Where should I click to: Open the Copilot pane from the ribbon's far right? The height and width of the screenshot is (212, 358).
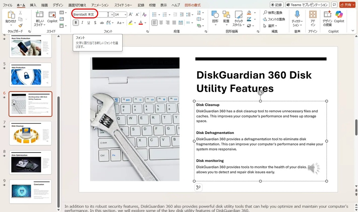tap(339, 17)
